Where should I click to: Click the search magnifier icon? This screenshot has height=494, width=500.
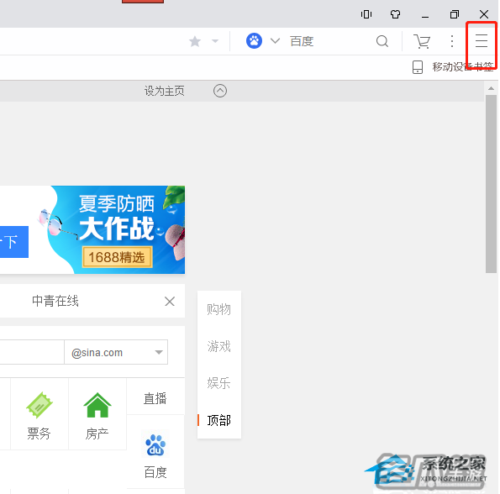point(382,41)
